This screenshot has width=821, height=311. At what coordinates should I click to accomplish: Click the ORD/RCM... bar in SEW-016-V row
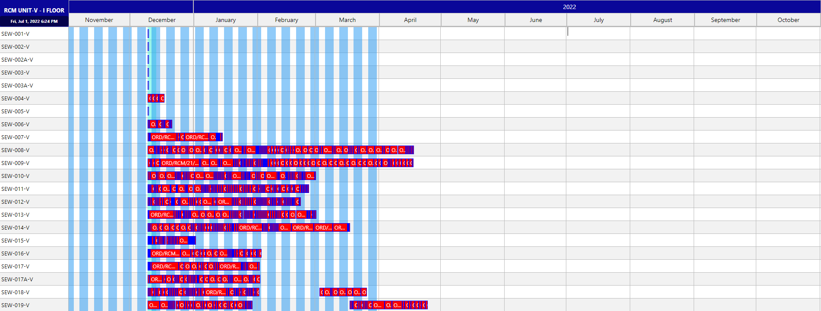click(x=165, y=253)
